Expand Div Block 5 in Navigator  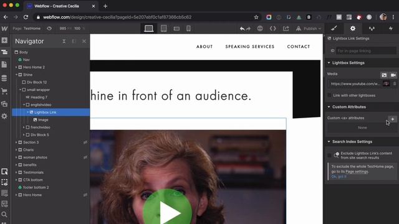tap(24, 135)
